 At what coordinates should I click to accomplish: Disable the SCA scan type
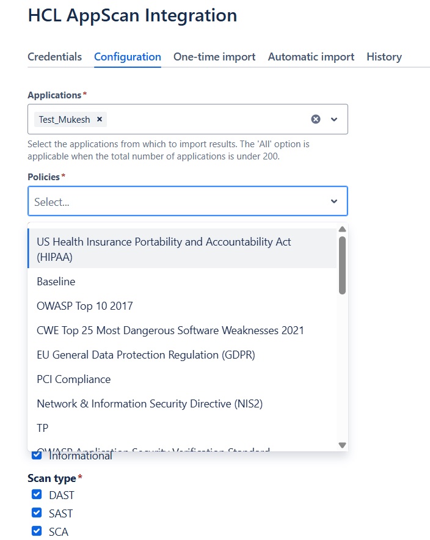click(x=37, y=531)
